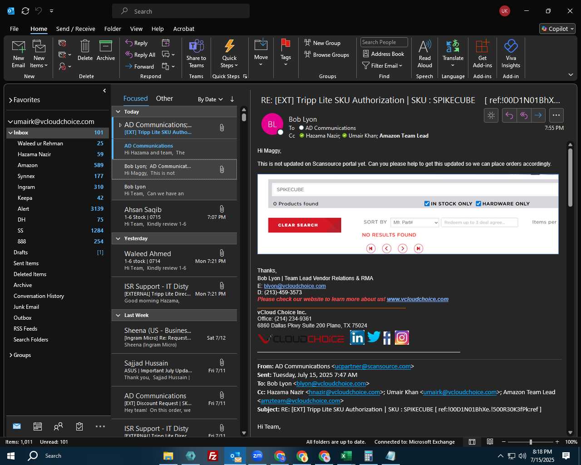Open the Move dropdown
Screen dimensions: 581x465
coord(261,54)
